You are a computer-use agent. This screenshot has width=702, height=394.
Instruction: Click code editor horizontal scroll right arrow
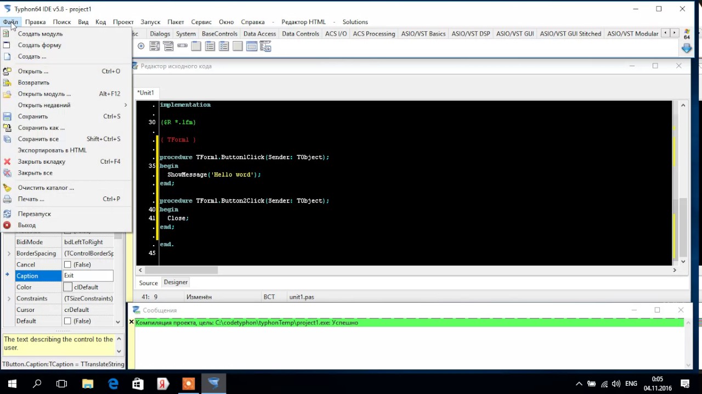[x=675, y=270]
